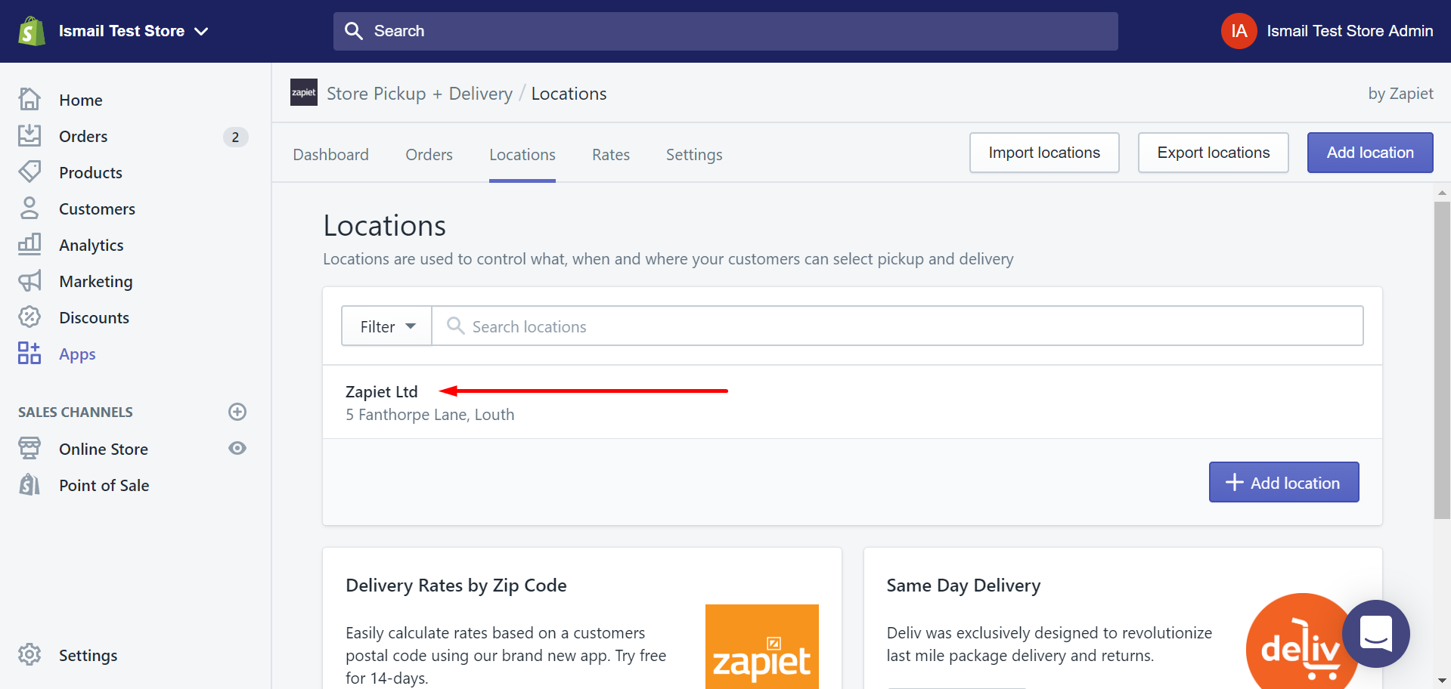Go to Marketing in sidebar

[96, 281]
